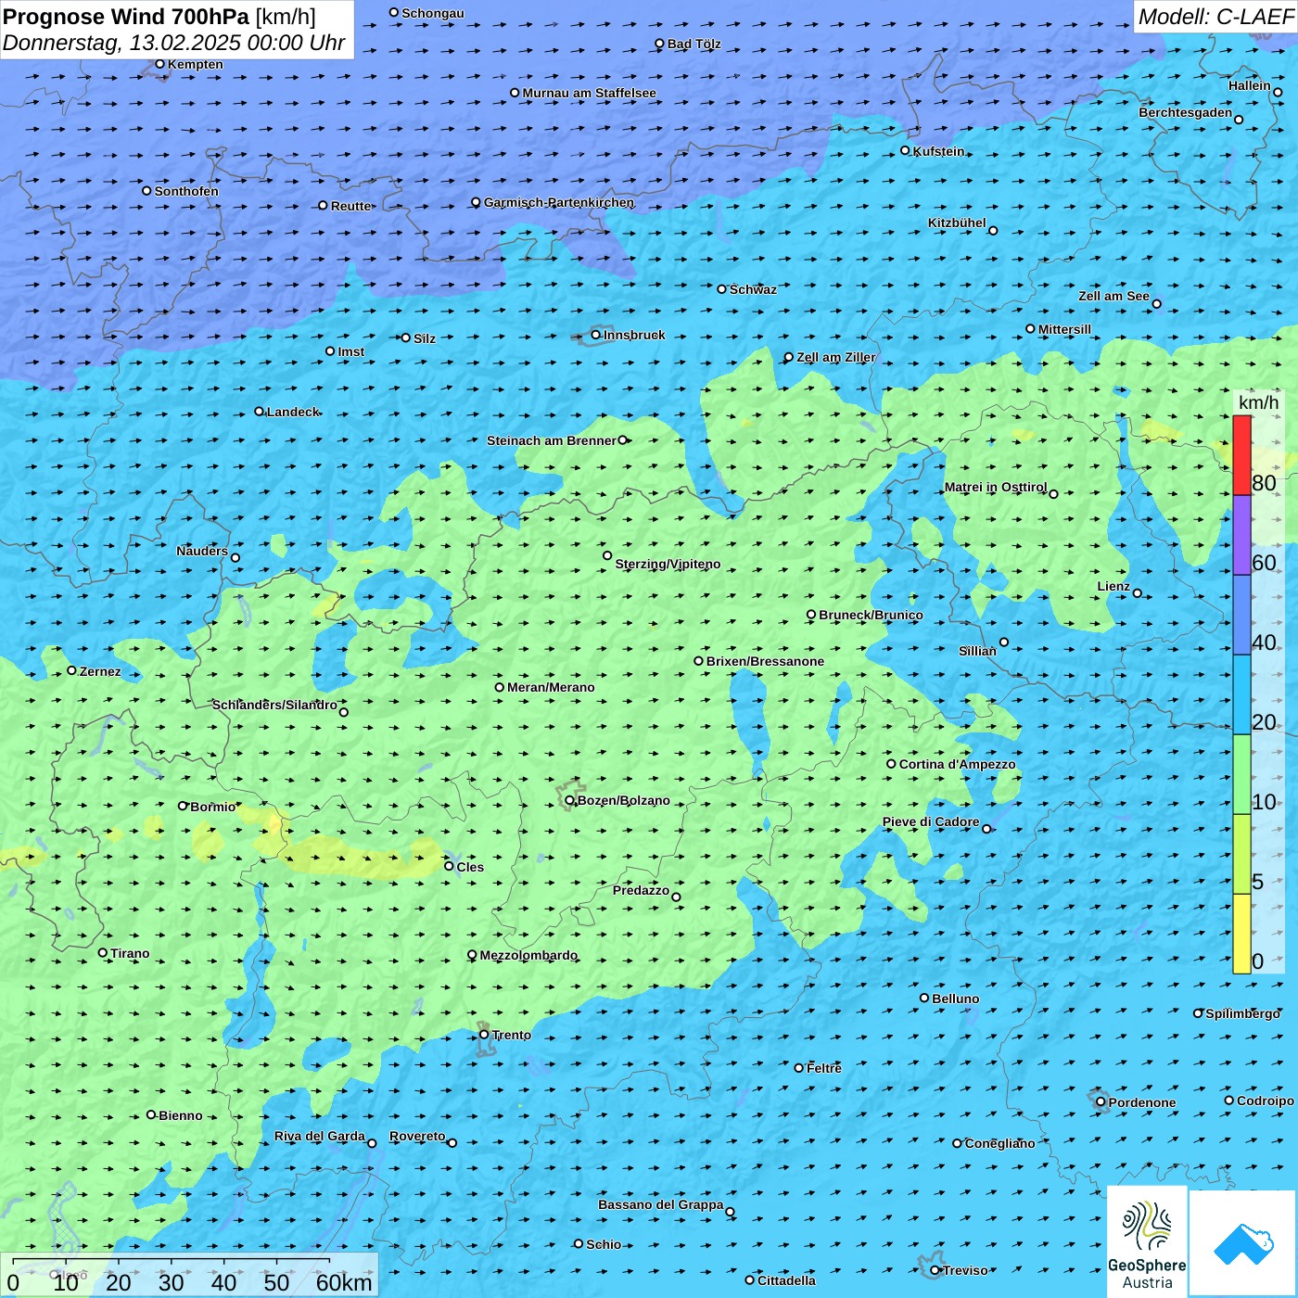Click the red legend segment above 80

pyautogui.click(x=1241, y=454)
